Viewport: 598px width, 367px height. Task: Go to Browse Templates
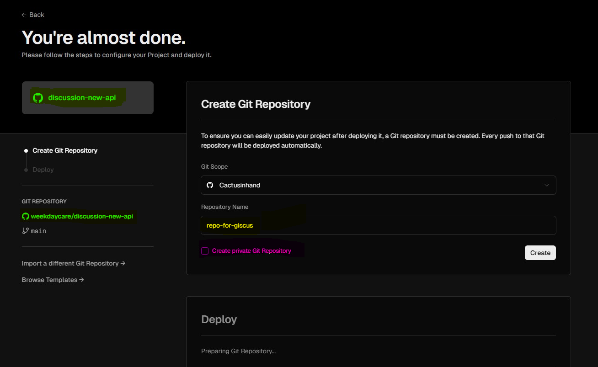click(49, 280)
